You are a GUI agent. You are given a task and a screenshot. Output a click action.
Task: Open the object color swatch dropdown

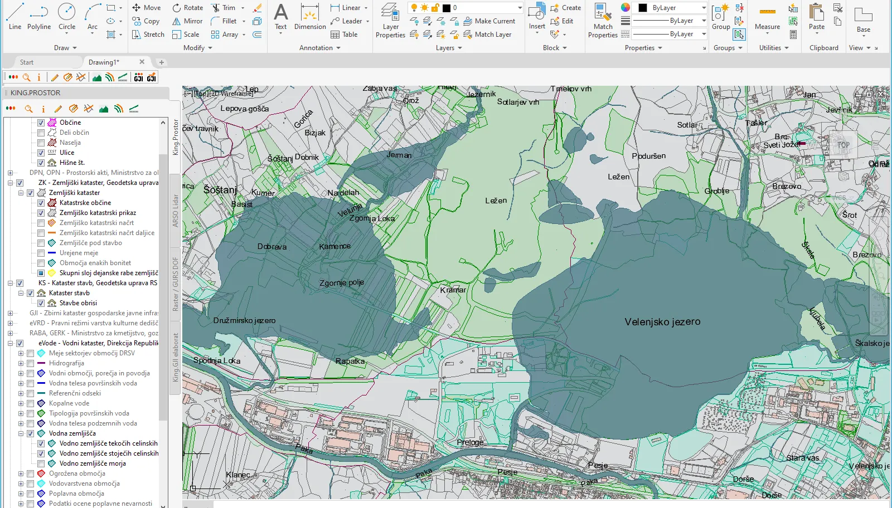[704, 8]
